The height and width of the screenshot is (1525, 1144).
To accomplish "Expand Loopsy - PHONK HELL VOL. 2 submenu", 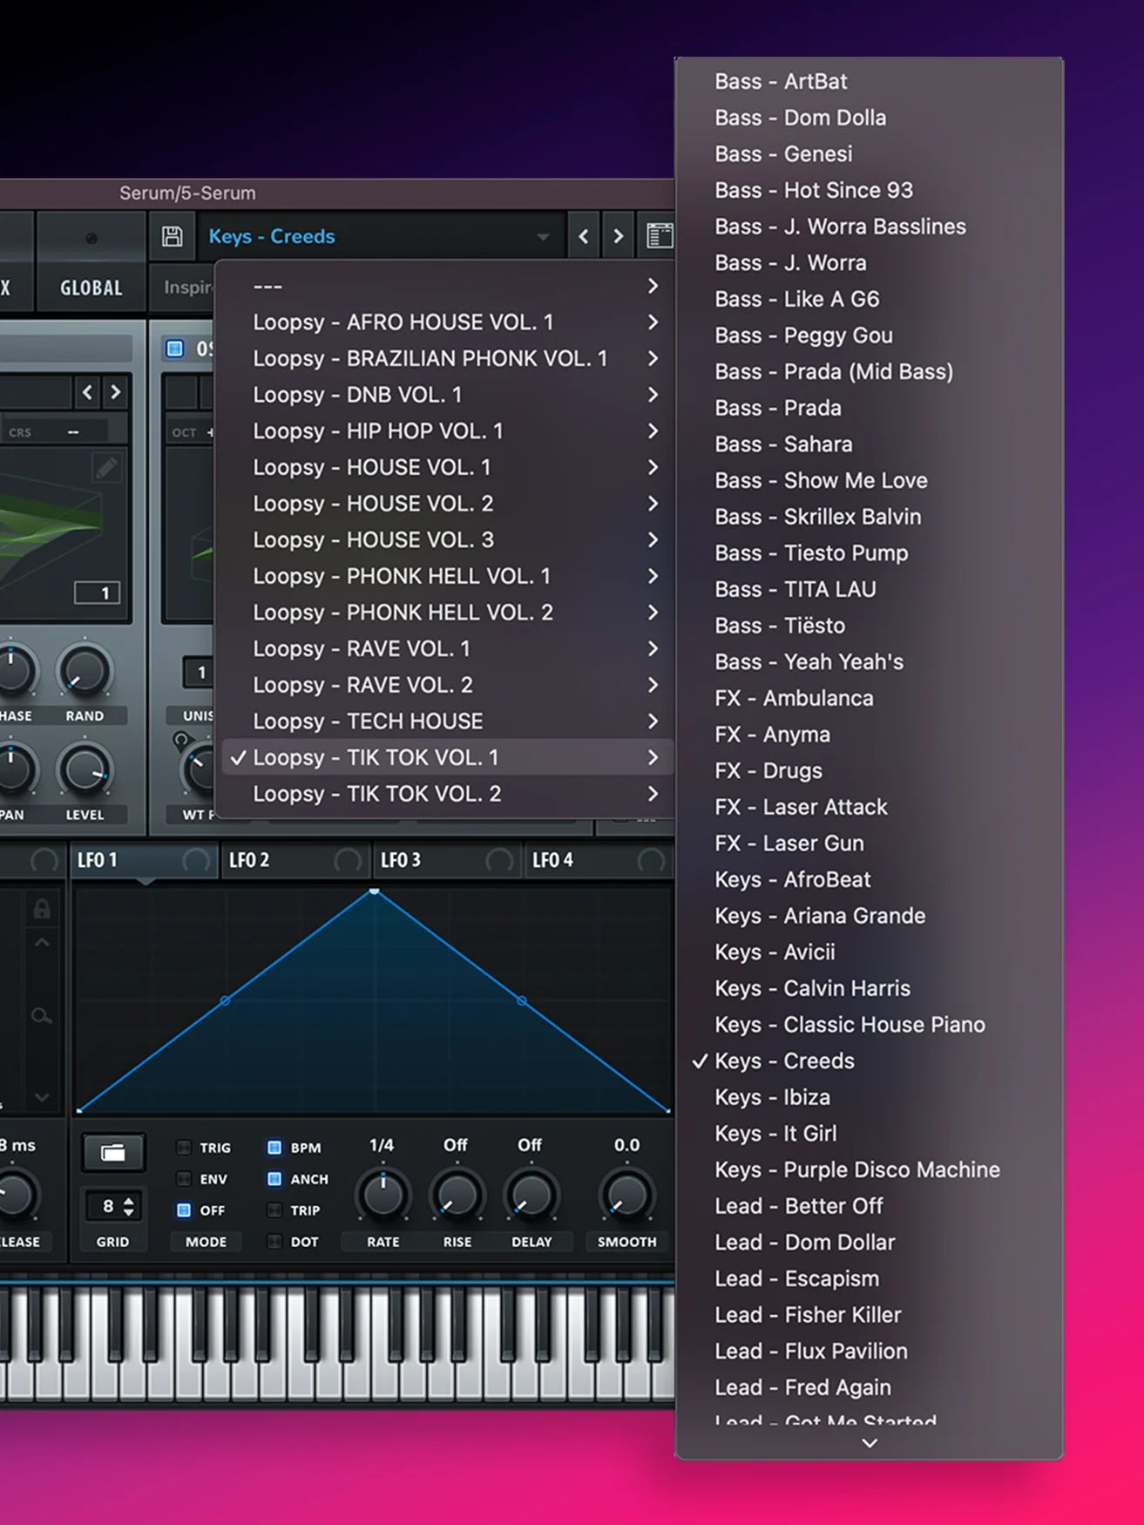I will (444, 613).
